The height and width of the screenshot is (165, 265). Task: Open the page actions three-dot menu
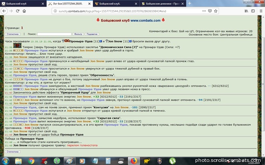pyautogui.click(x=204, y=11)
